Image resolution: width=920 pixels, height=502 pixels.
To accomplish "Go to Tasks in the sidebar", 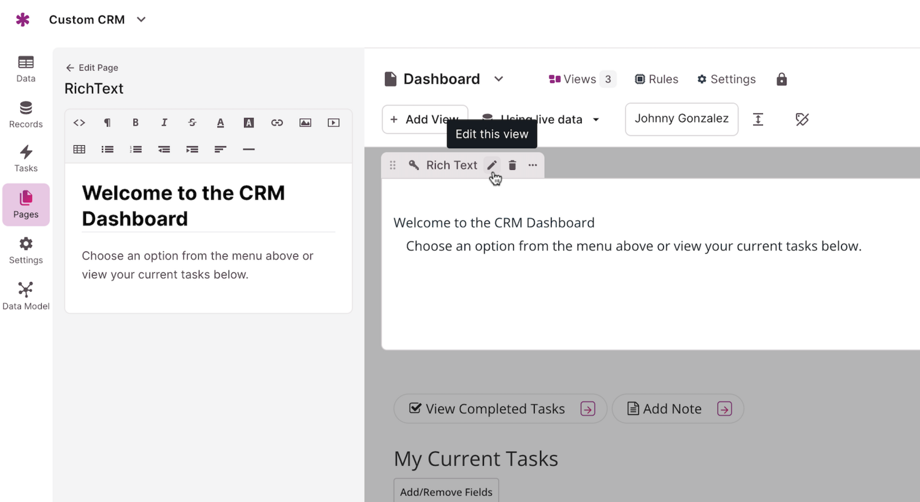I will coord(26,158).
